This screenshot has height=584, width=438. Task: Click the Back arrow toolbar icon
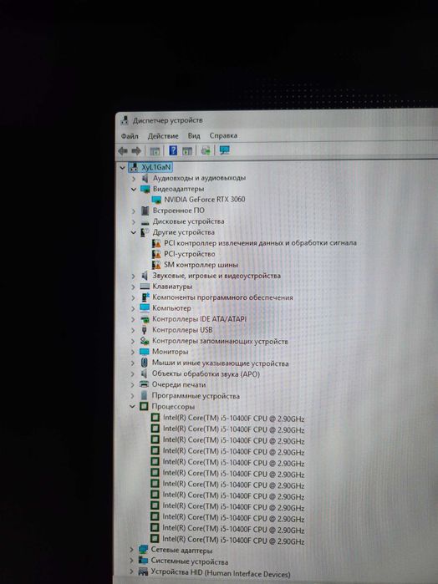(x=123, y=151)
